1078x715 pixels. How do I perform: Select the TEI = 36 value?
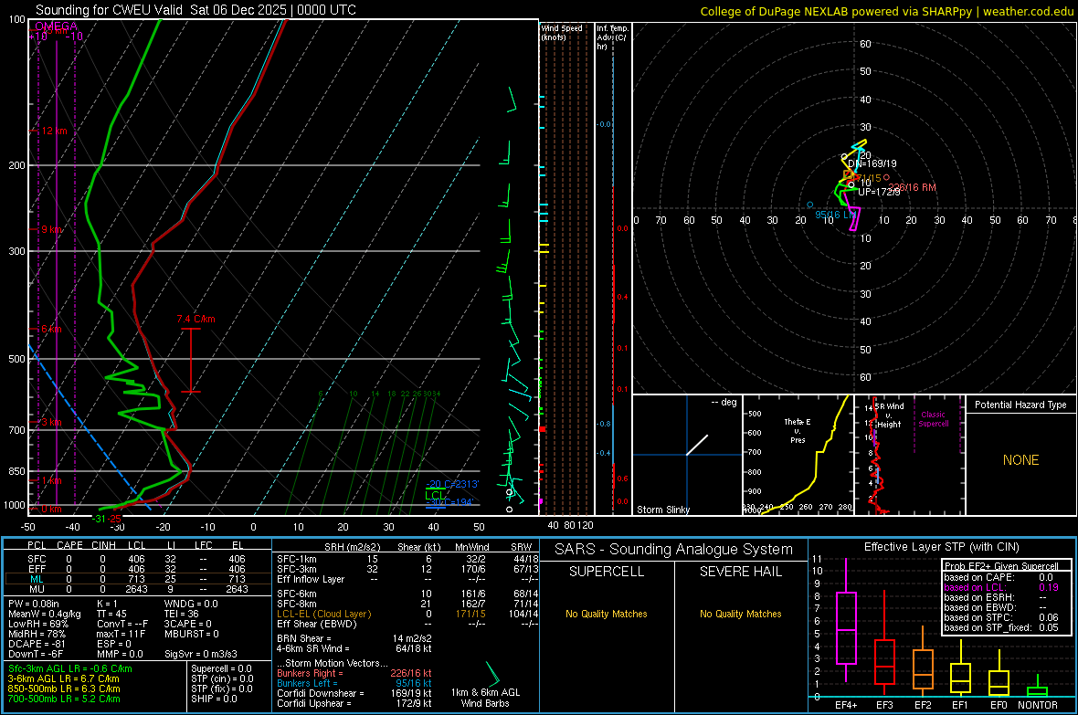click(x=182, y=614)
